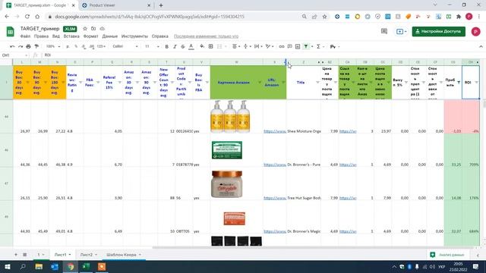Open the Google account avatar
486x273 pixels.
click(x=475, y=31)
